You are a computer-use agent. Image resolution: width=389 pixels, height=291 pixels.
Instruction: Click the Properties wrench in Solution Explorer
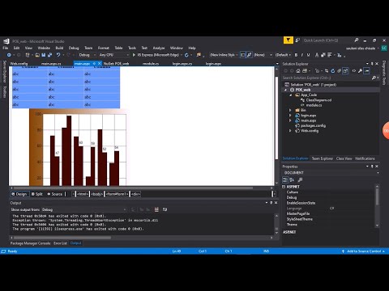[360, 71]
